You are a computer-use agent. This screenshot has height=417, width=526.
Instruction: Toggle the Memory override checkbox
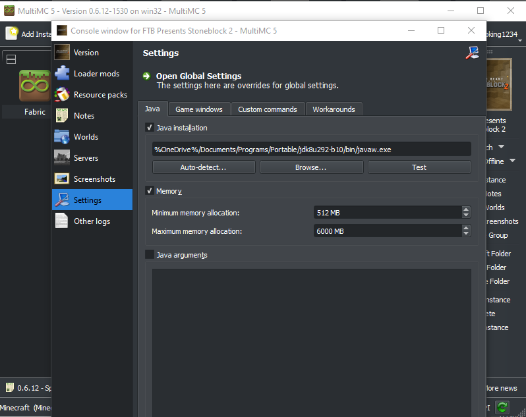[149, 191]
